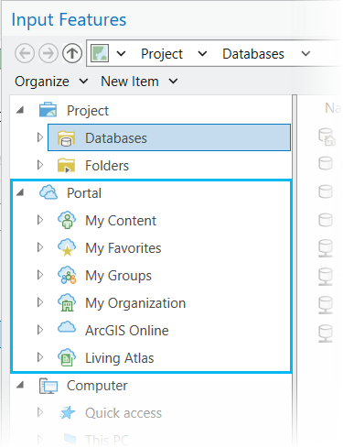Viewport: 343px width, 448px height.
Task: Expand the Living Atlas node
Action: tap(40, 357)
